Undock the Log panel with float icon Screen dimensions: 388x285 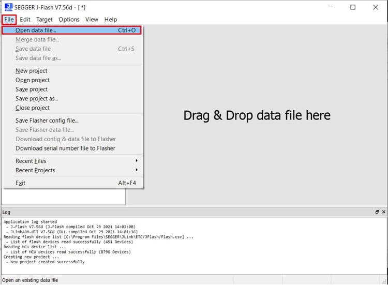point(377,212)
